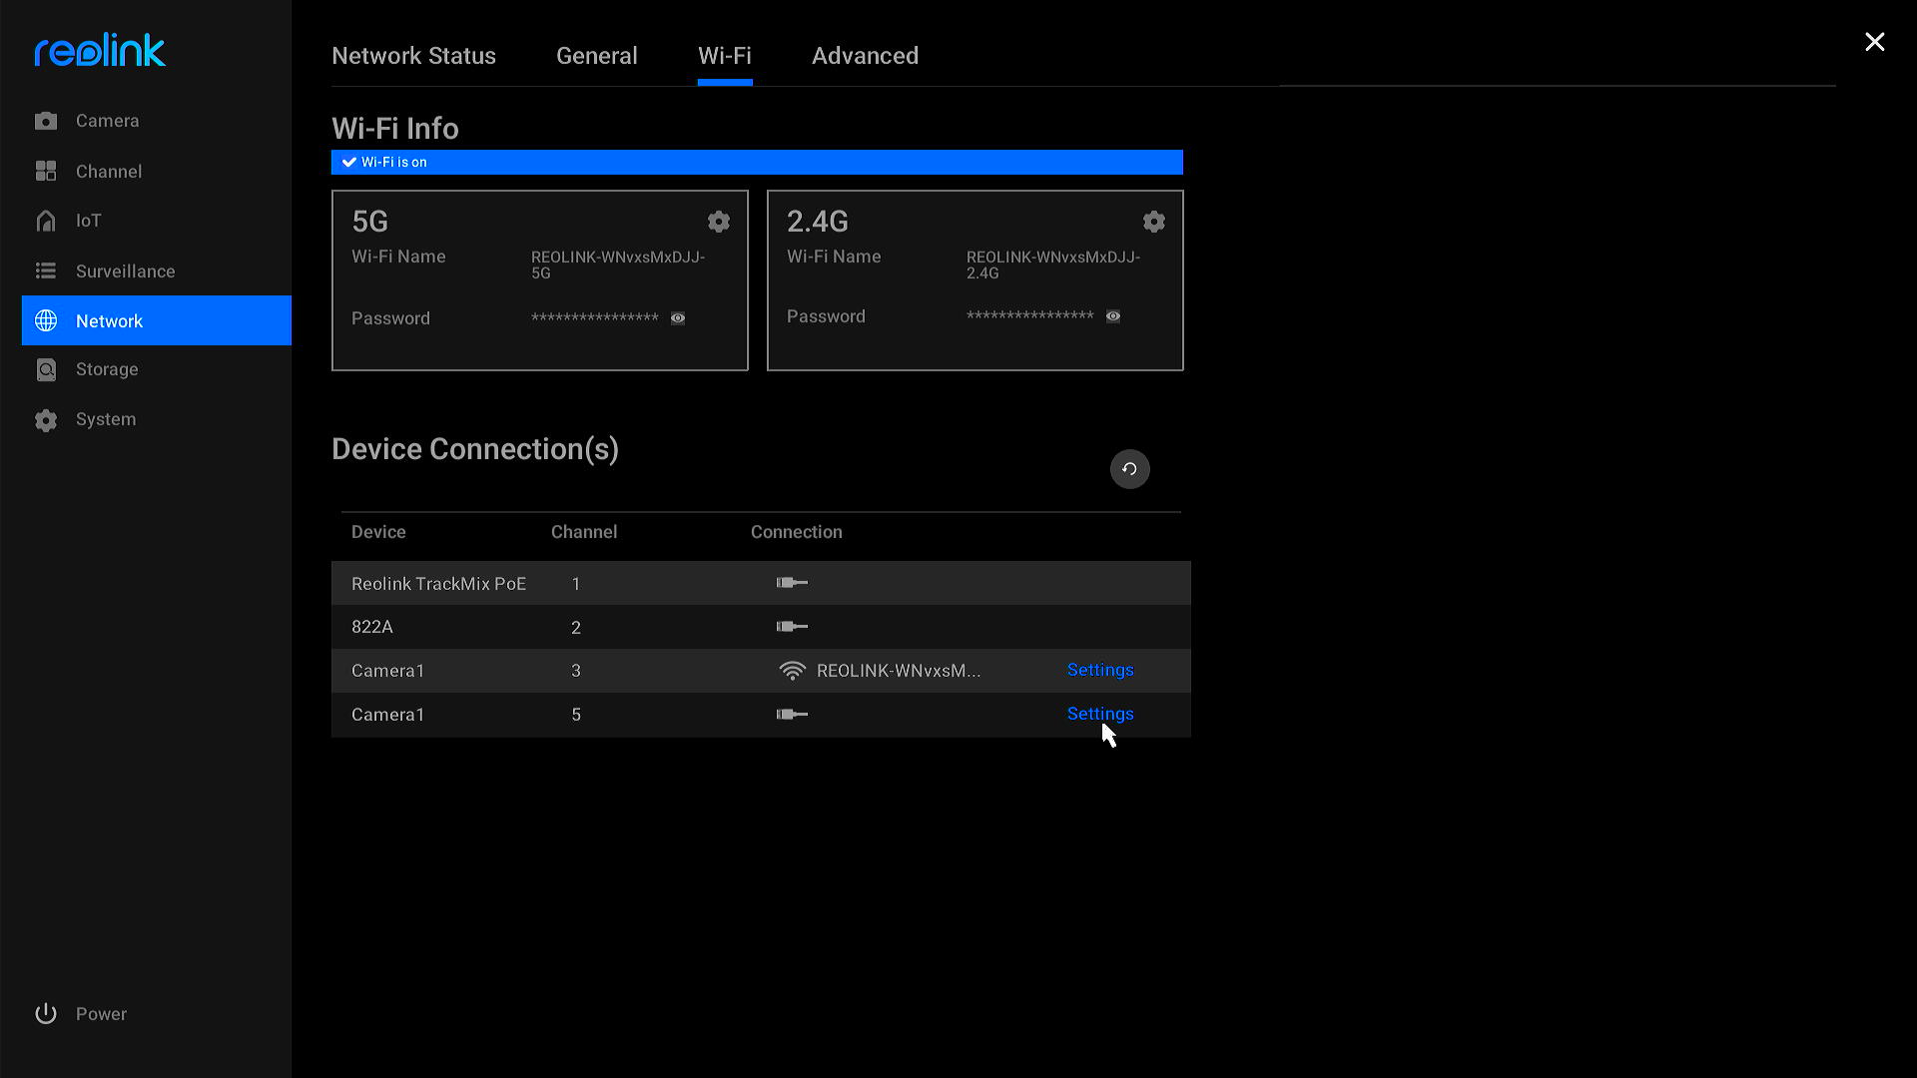Open 2.4G Wi-Fi settings gear
The image size is (1917, 1078).
click(x=1154, y=222)
